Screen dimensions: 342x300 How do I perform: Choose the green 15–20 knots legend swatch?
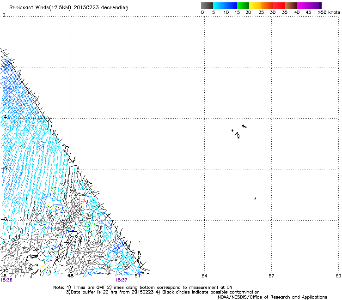[243, 6]
